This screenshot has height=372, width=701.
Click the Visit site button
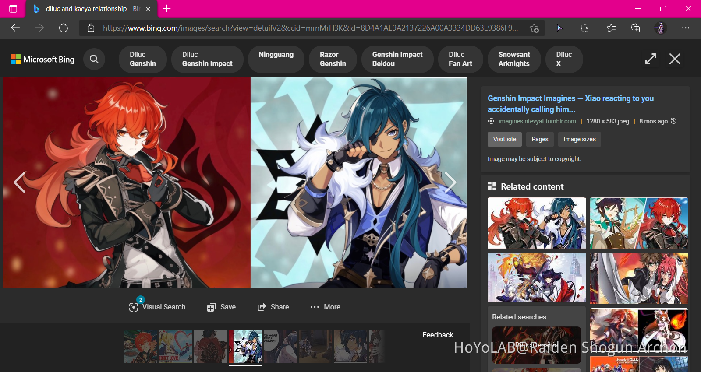pyautogui.click(x=505, y=139)
